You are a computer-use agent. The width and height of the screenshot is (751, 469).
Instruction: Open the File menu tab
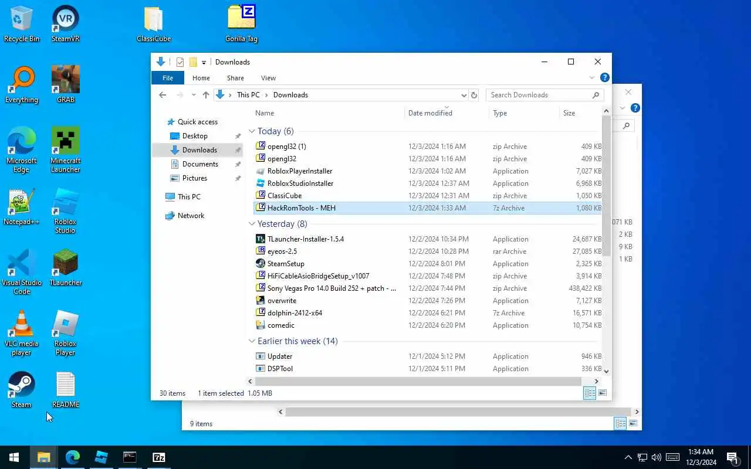pyautogui.click(x=168, y=78)
